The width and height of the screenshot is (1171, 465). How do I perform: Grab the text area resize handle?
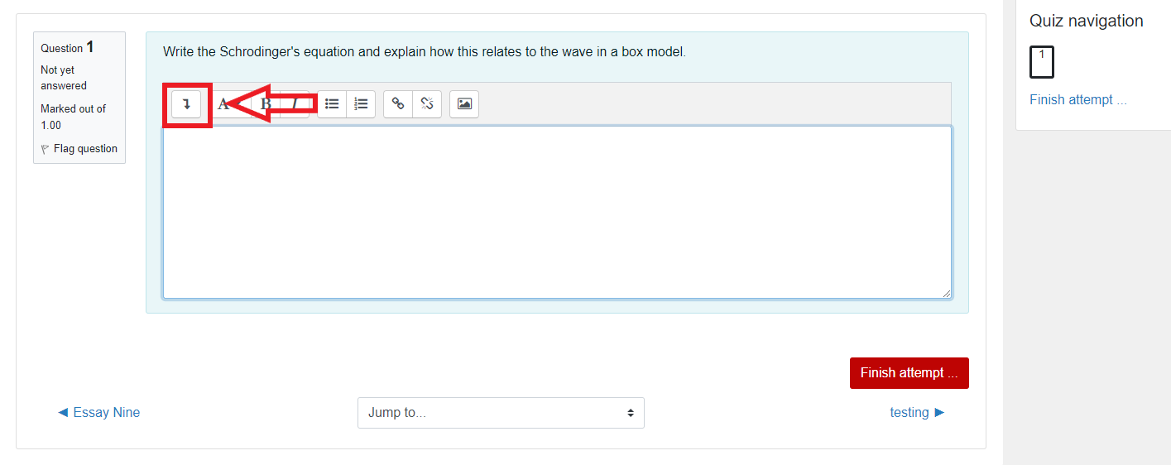coord(946,293)
